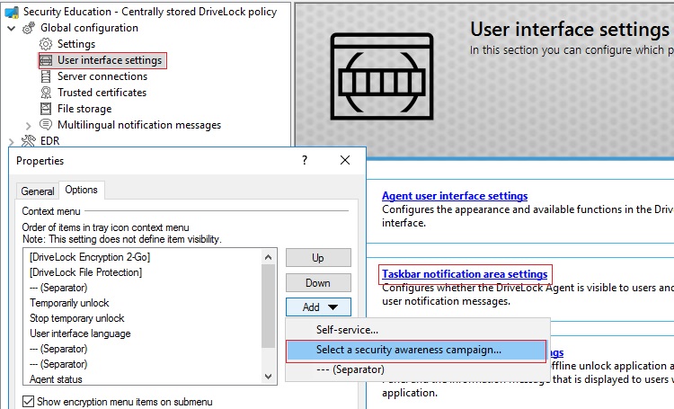Select the Settings node icon

tap(47, 44)
